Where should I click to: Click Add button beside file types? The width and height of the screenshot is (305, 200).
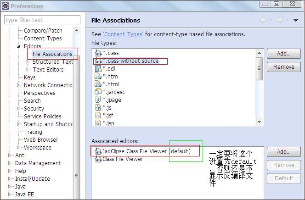tap(283, 54)
